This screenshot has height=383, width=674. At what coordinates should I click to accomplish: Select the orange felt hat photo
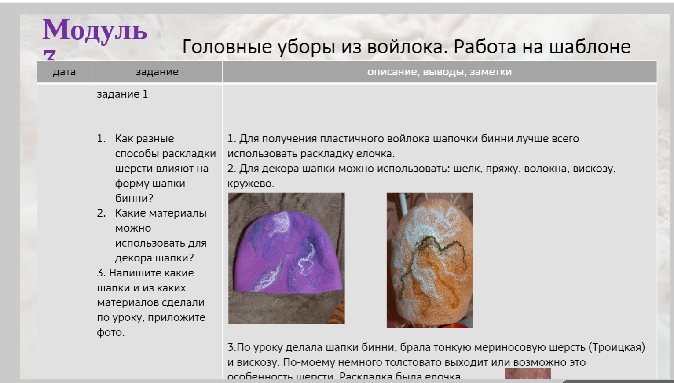pos(429,260)
